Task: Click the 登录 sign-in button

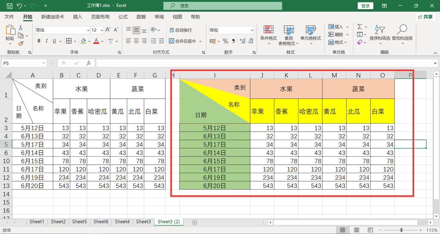Action: pos(365,6)
